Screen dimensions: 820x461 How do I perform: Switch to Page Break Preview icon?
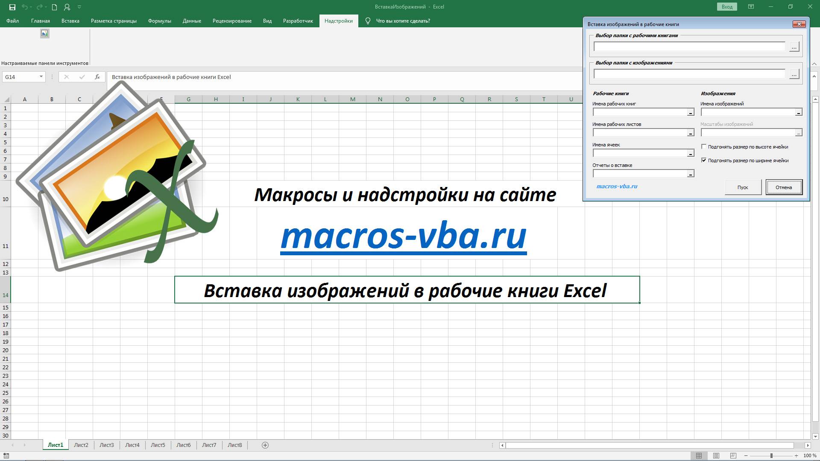pos(733,456)
